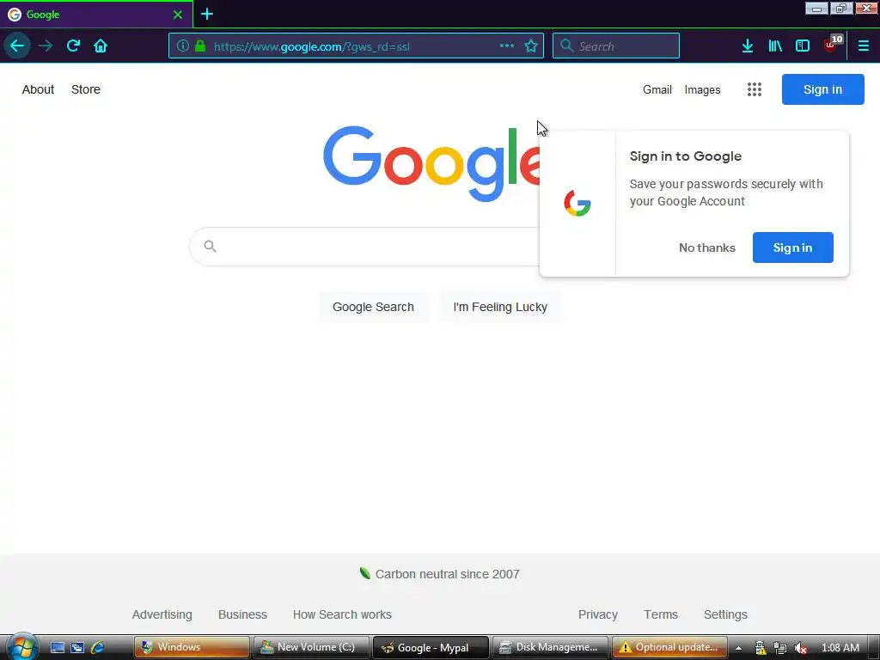Open the Advertising footer link

pyautogui.click(x=162, y=614)
